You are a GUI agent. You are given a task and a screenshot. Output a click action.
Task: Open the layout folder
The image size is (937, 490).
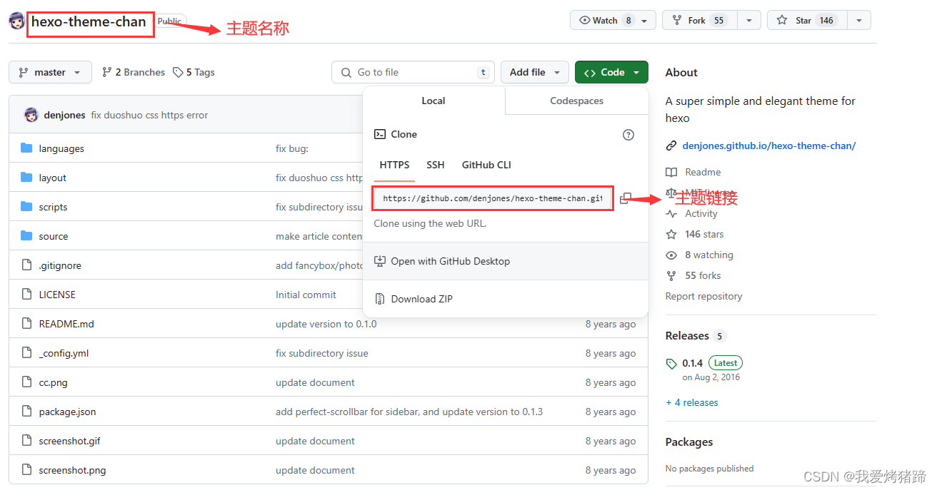coord(53,178)
